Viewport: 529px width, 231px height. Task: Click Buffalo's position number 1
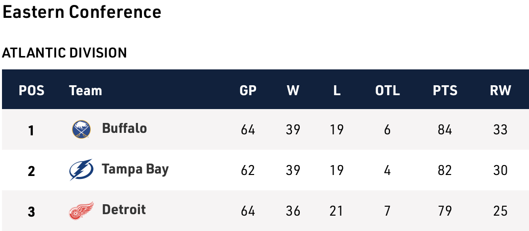point(31,130)
